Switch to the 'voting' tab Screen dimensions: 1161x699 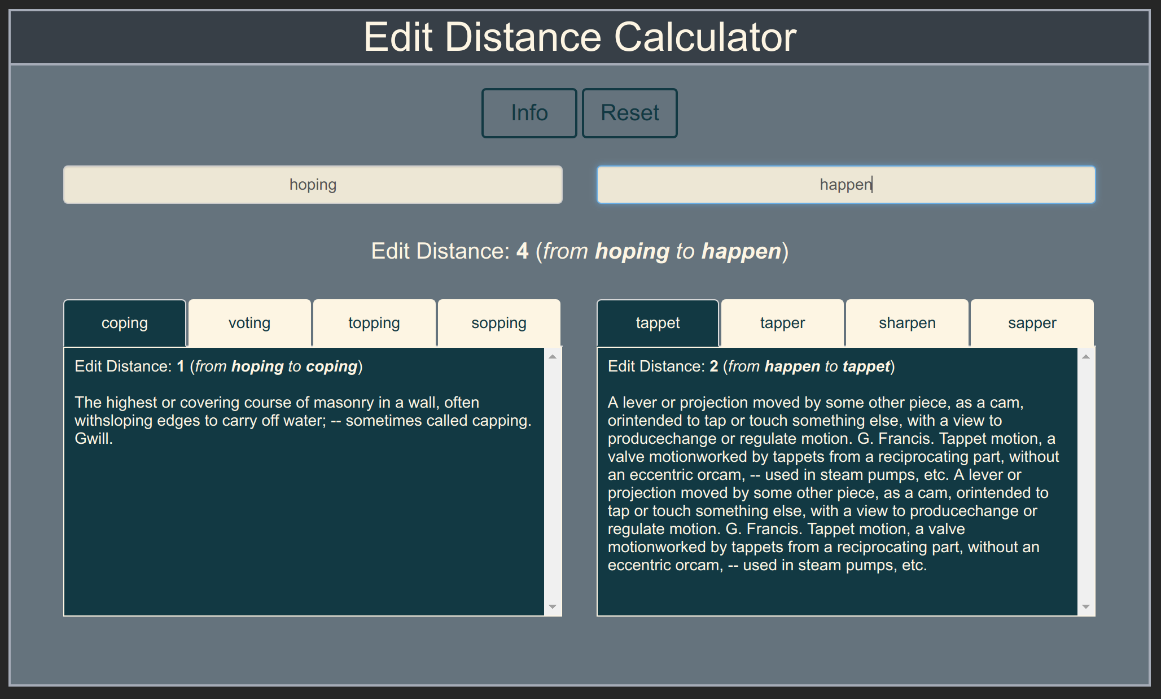(249, 322)
